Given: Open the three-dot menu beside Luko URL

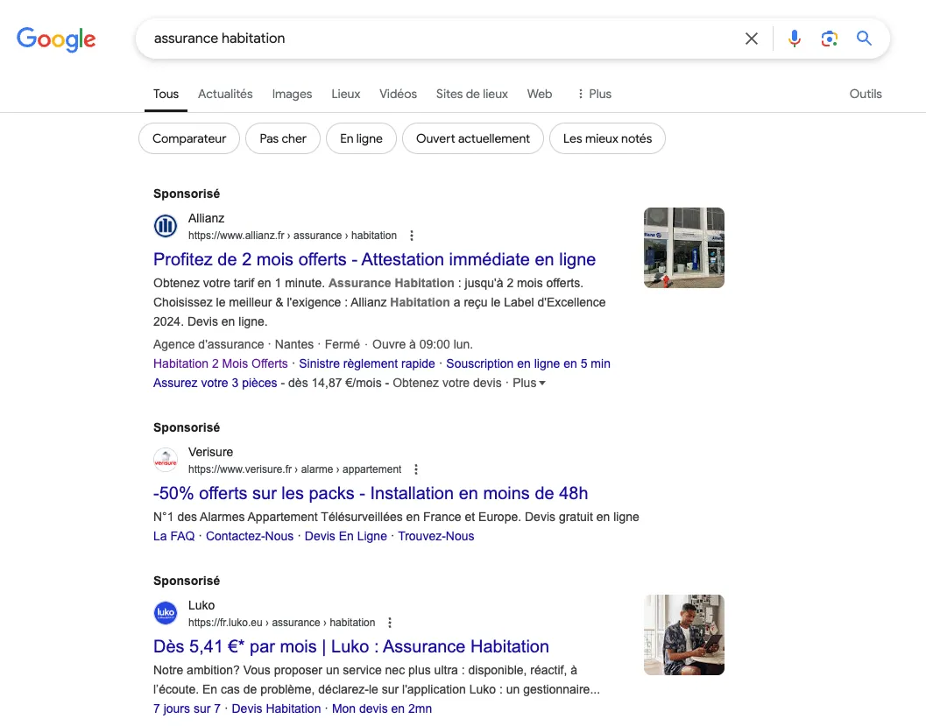Looking at the screenshot, I should pyautogui.click(x=390, y=623).
